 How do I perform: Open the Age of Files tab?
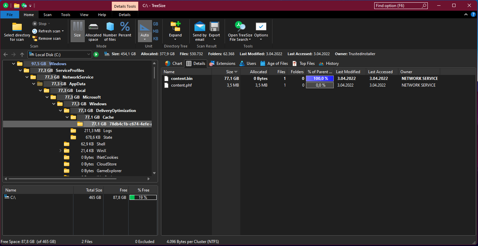(274, 64)
